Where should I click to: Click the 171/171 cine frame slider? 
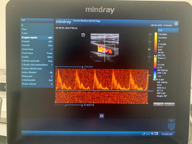pyautogui.click(x=69, y=67)
